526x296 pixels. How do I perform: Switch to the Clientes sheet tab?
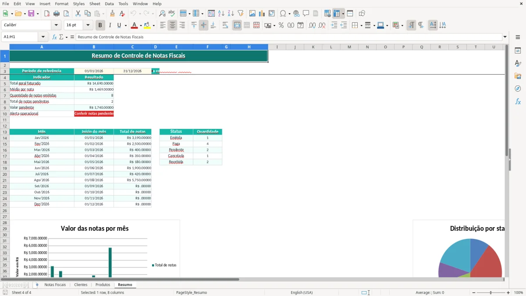pyautogui.click(x=81, y=285)
